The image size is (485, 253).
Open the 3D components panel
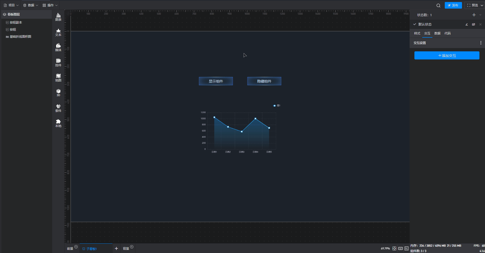58,93
